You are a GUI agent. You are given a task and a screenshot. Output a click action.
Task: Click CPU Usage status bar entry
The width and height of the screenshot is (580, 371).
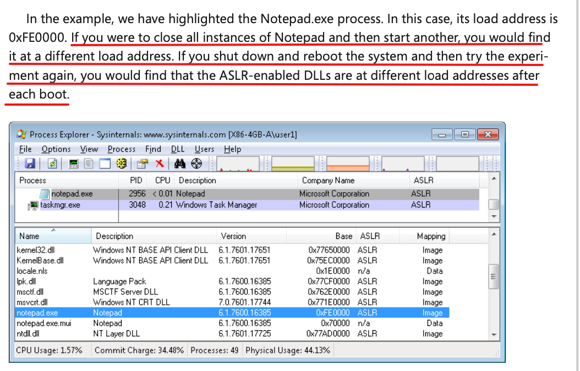[49, 350]
